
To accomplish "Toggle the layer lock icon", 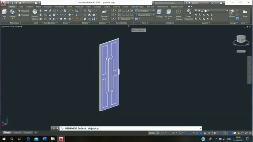I will tap(202, 11).
